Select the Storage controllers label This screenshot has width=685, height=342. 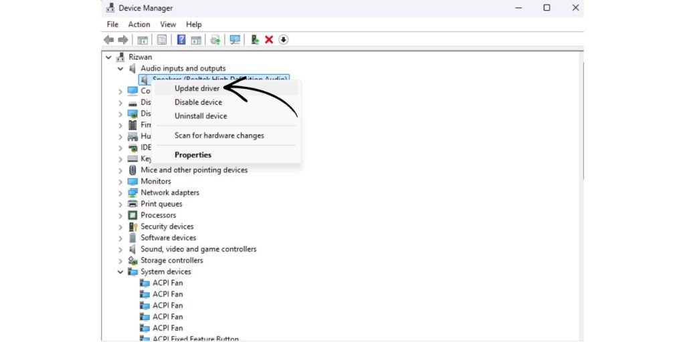(172, 261)
